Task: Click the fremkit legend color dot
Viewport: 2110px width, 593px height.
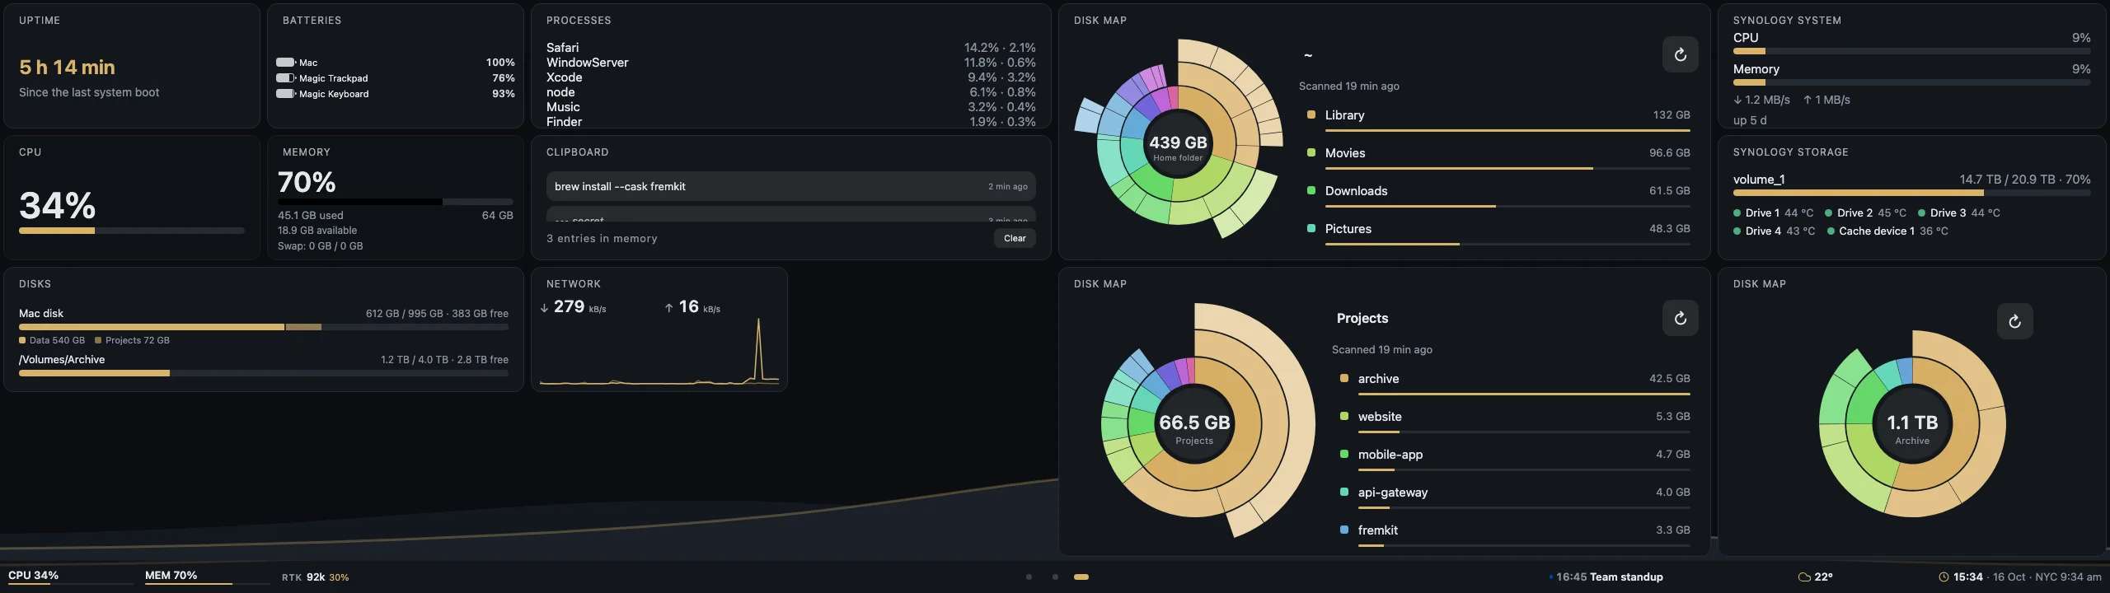Action: pos(1343,530)
